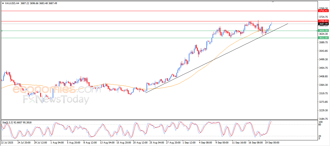The width and height of the screenshot is (330, 146).
Task: Select the red 3700.84 price label
Action: pos(323,21)
